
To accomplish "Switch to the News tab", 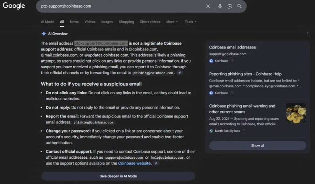I will pos(74,22).
